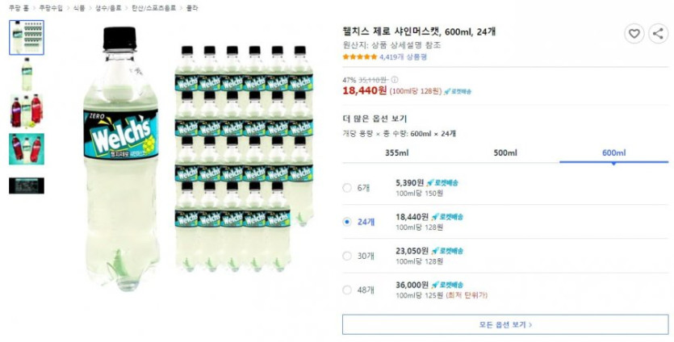Select the third thumbnail with three flavor bottles
Viewport: 674px width, 342px height.
pos(27,111)
